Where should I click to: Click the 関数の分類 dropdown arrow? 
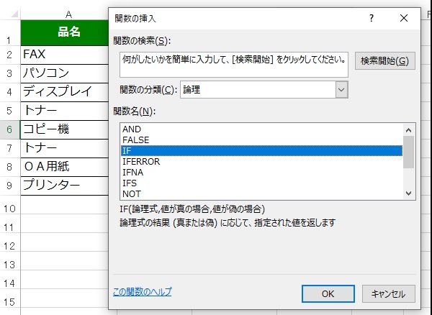click(x=341, y=90)
